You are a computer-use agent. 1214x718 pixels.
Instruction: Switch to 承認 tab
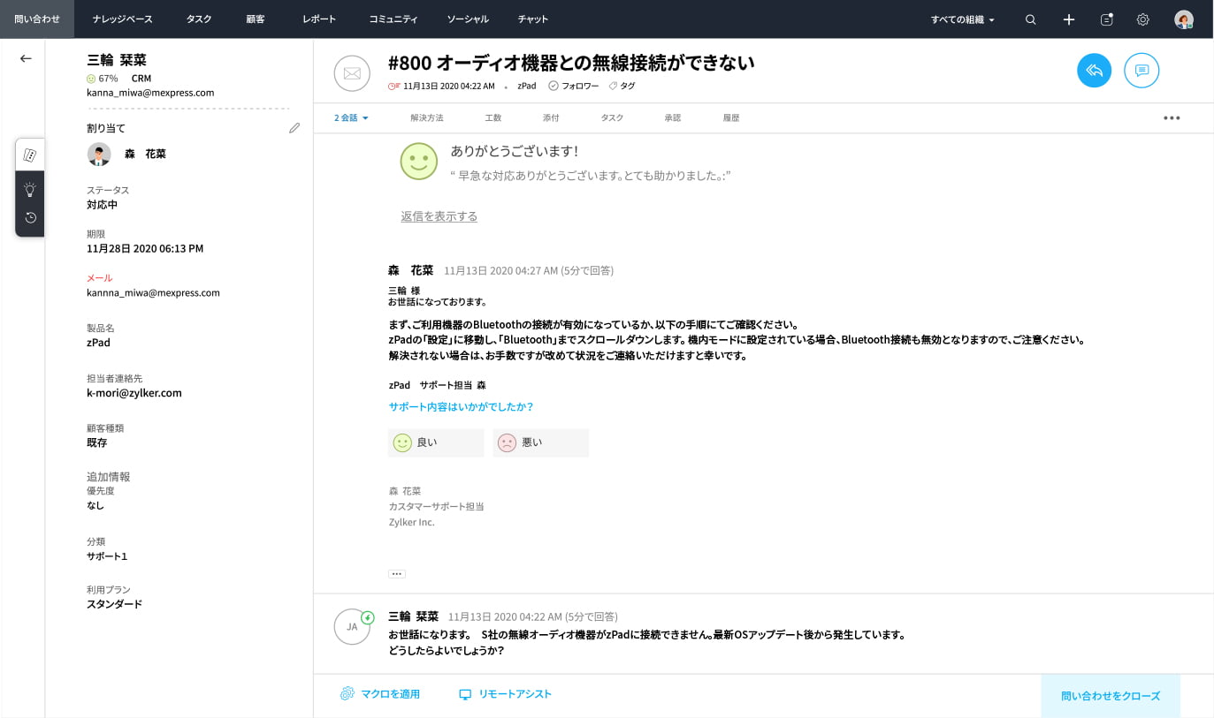click(673, 117)
